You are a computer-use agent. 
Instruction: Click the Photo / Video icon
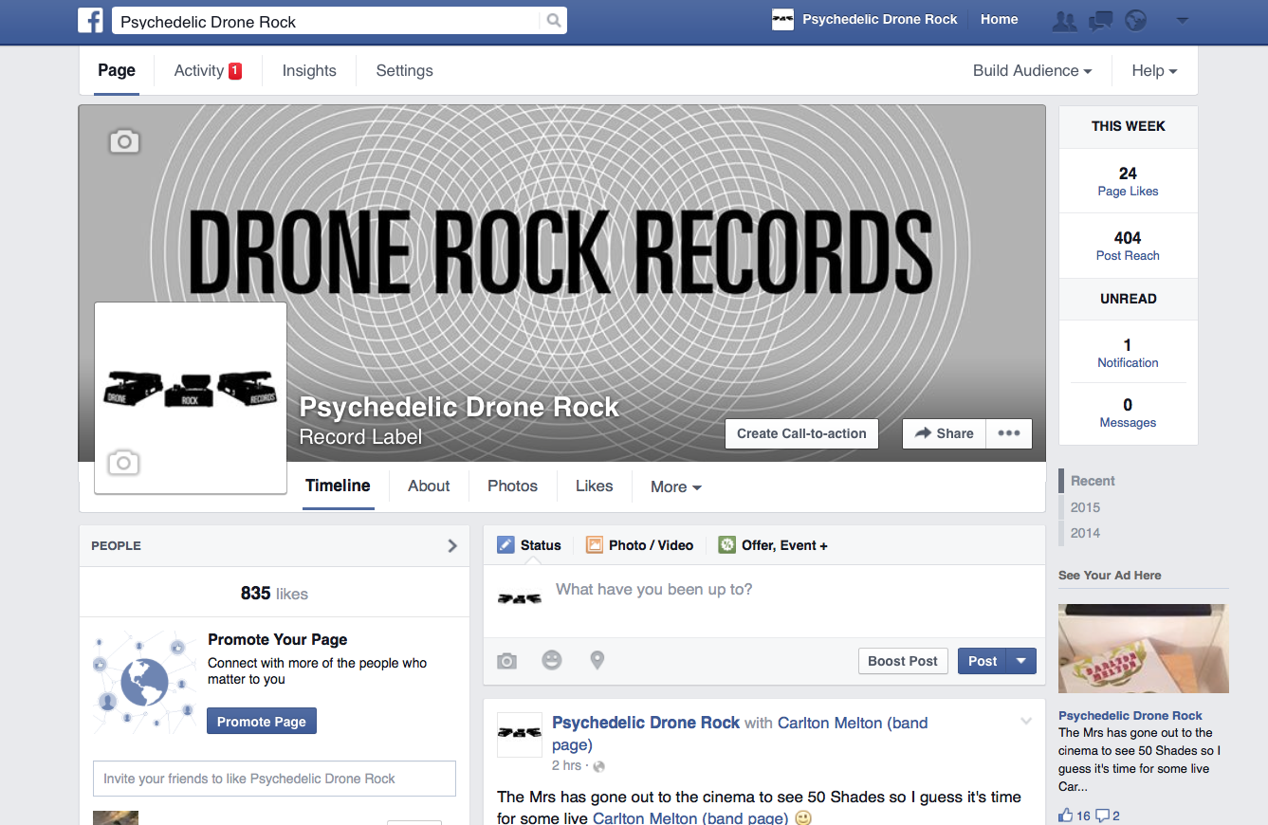(x=595, y=545)
